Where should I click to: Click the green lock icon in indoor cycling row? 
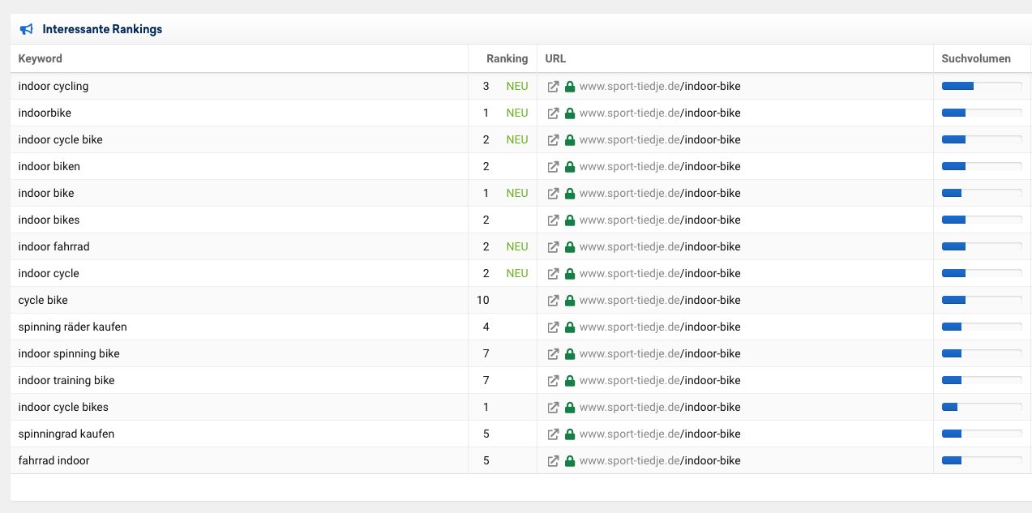click(570, 86)
